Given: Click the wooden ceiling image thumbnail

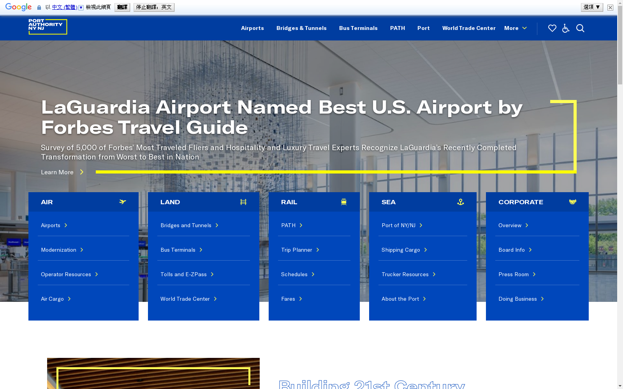Looking at the screenshot, I should click(x=153, y=373).
